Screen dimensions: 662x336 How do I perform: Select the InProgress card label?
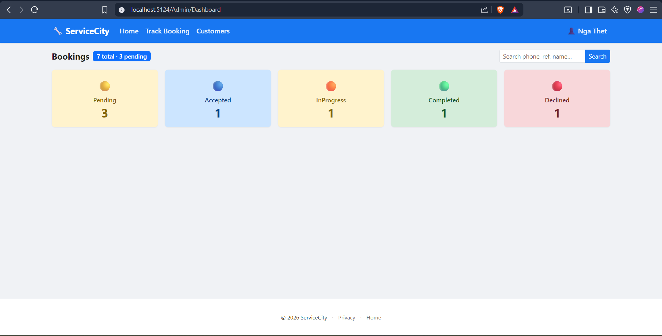point(331,100)
